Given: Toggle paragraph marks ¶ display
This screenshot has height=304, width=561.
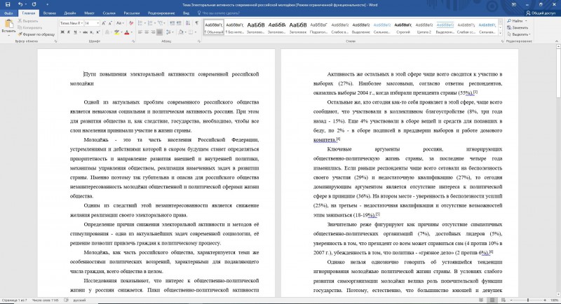Looking at the screenshot, I should pyautogui.click(x=197, y=23).
